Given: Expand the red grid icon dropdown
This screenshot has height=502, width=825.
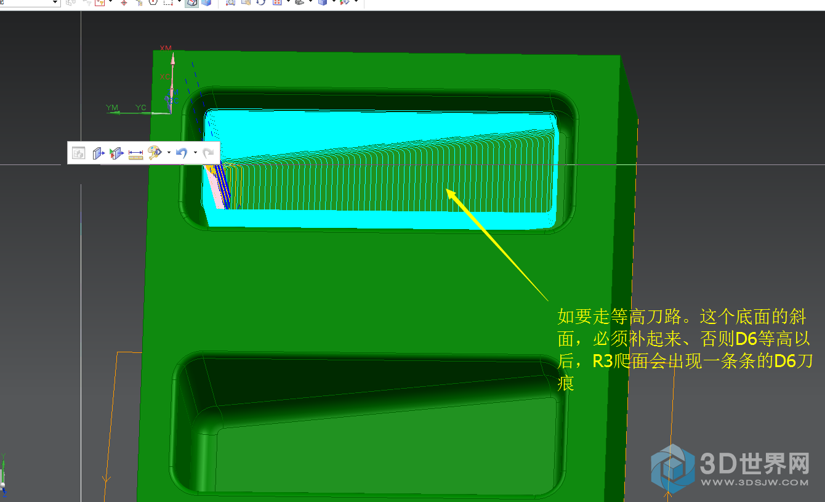Looking at the screenshot, I should [x=288, y=2].
